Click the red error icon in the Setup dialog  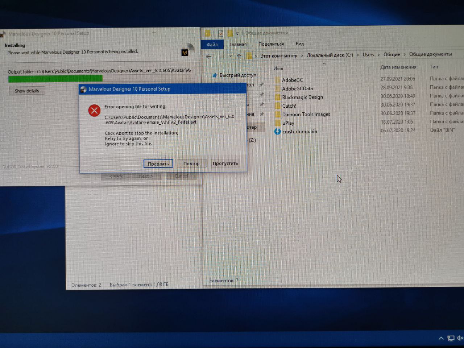94,111
